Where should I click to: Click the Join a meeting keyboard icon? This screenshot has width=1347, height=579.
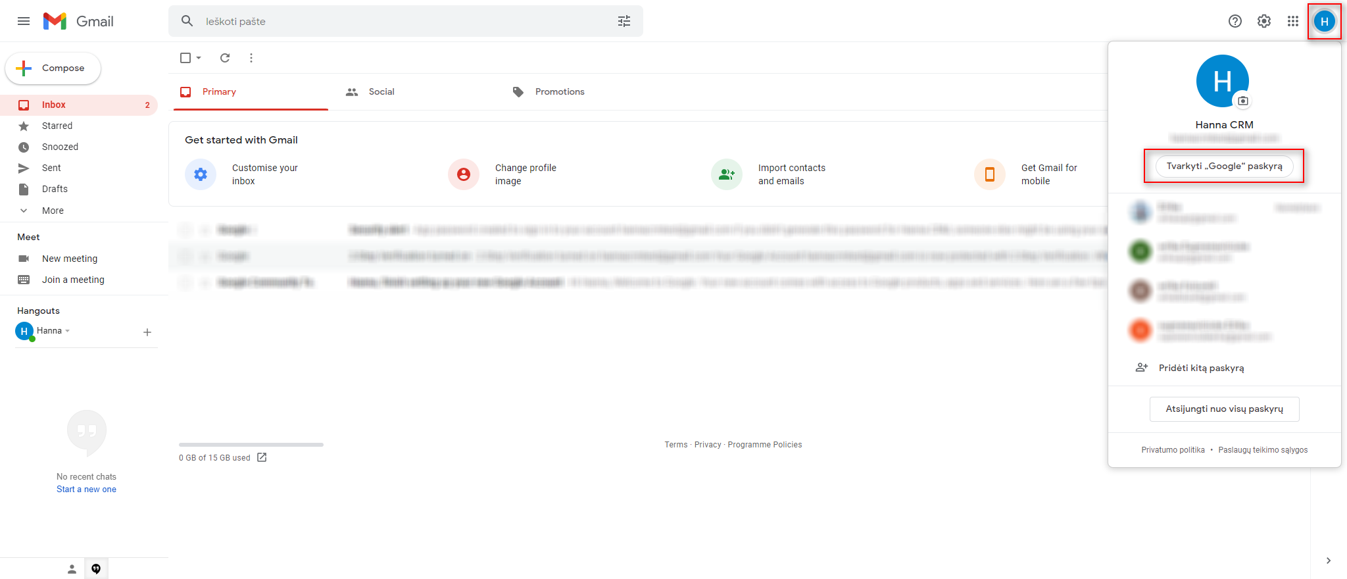pyautogui.click(x=24, y=280)
